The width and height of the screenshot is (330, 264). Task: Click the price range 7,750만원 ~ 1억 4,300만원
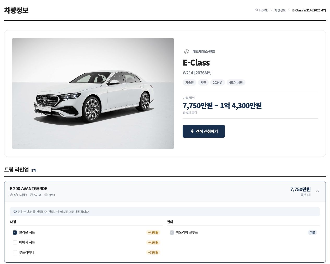[x=222, y=106]
